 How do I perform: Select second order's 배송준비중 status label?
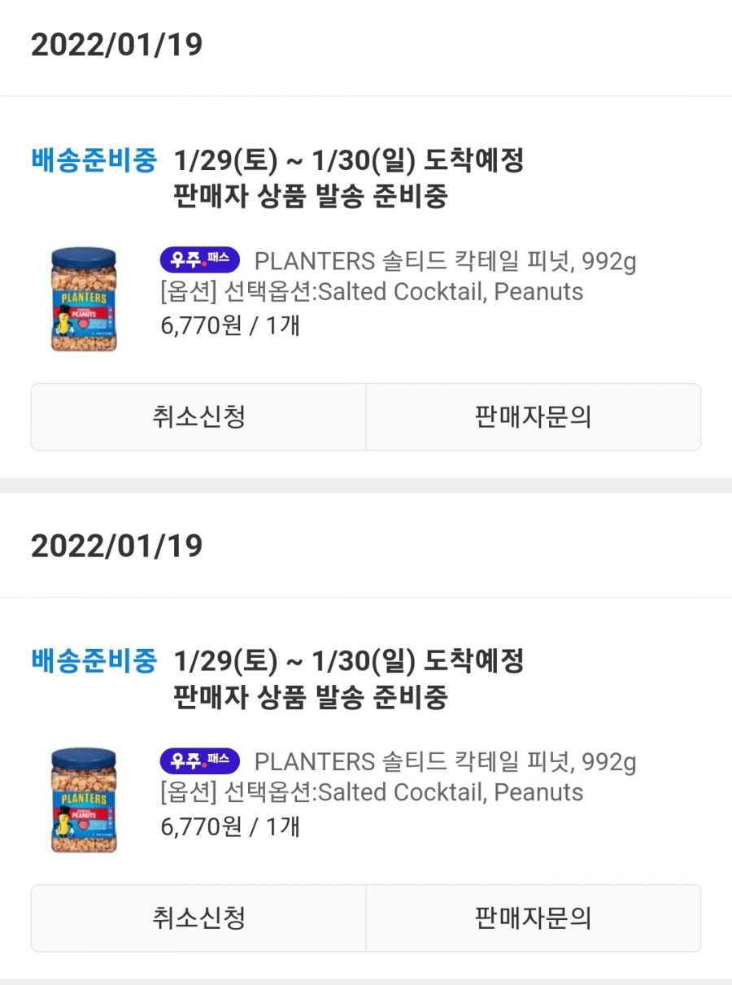pos(94,661)
